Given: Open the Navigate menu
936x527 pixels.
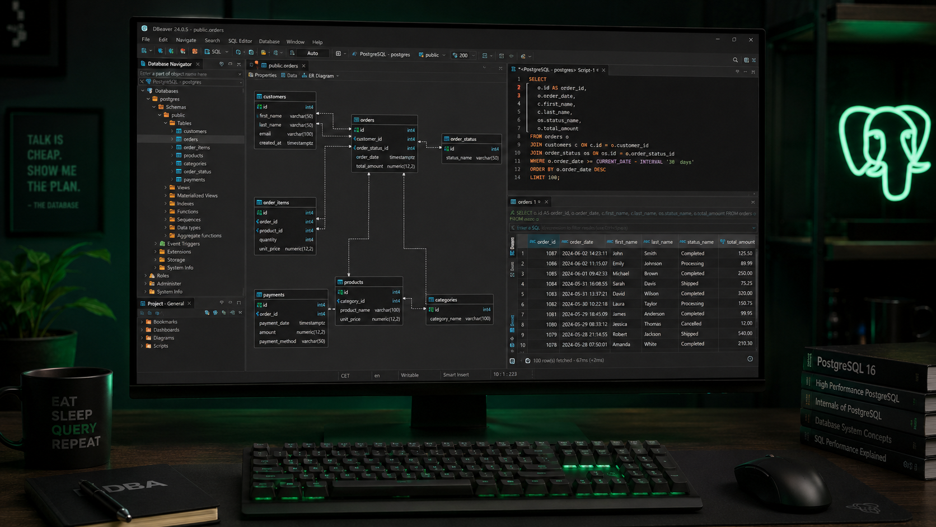Looking at the screenshot, I should (x=186, y=40).
